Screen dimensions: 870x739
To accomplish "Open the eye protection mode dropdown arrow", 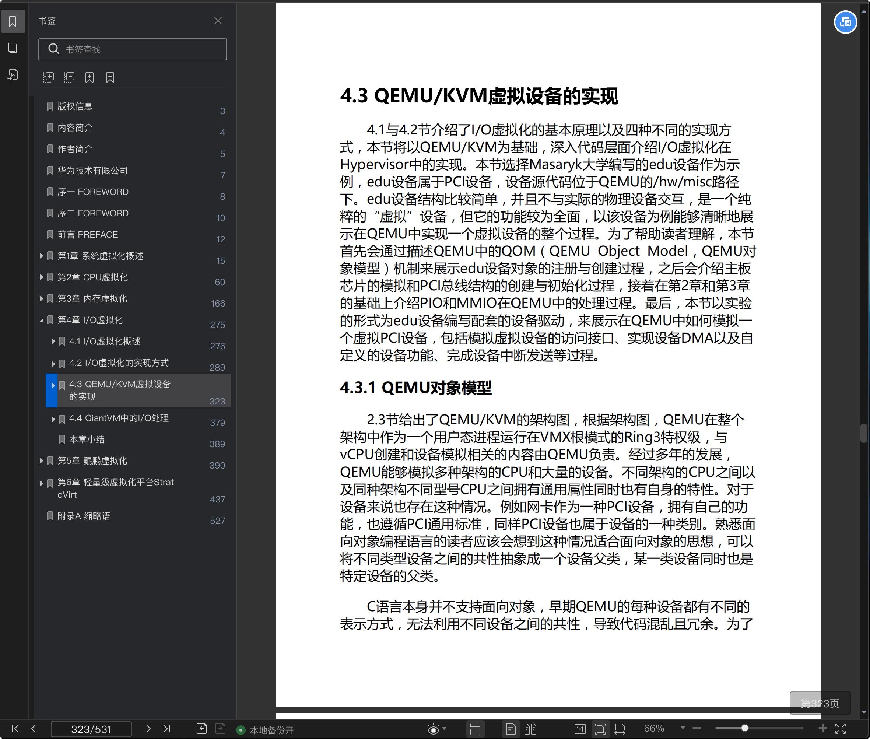I will [445, 729].
